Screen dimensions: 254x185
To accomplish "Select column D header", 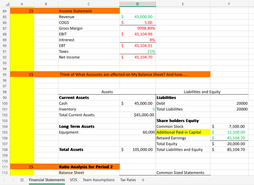I will (x=137, y=4).
